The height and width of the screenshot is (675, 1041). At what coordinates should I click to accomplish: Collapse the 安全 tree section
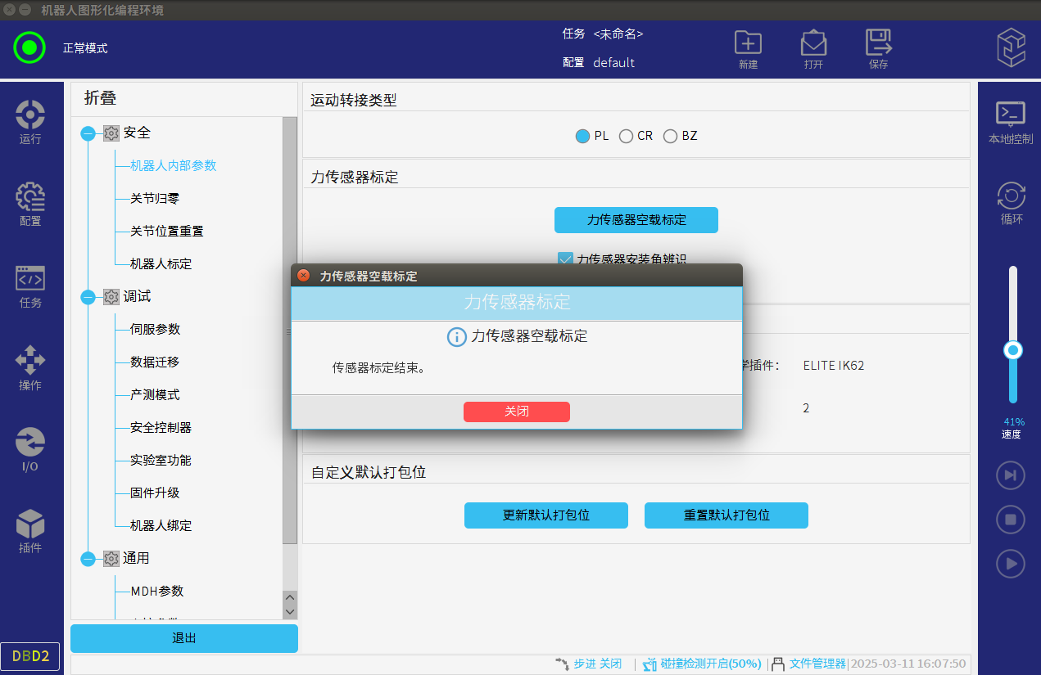[x=88, y=133]
